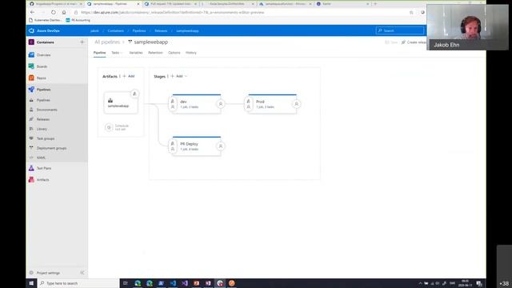Open the Overview hub icon in sidebar

(31, 55)
